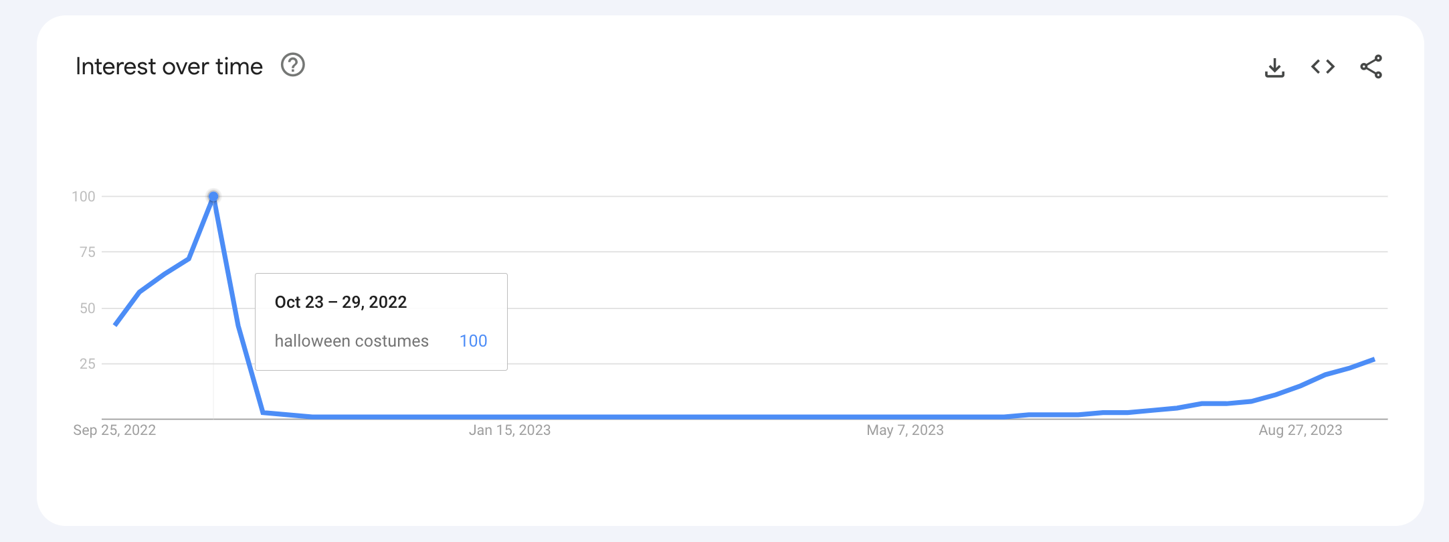Screen dimensions: 1449x542
Task: Click the leftmost start of the trend line
Action: tap(116, 325)
